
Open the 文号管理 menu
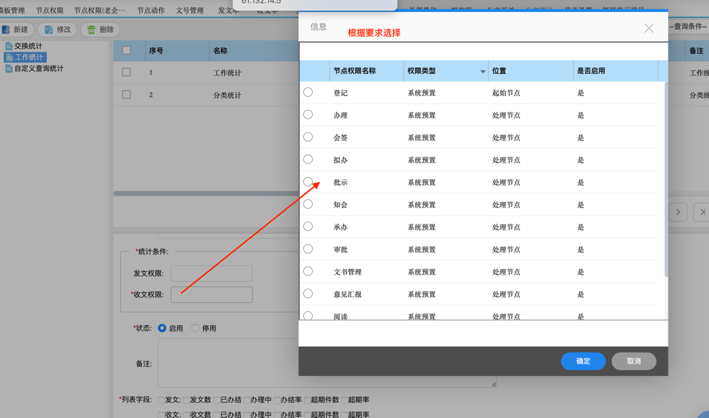(x=191, y=10)
